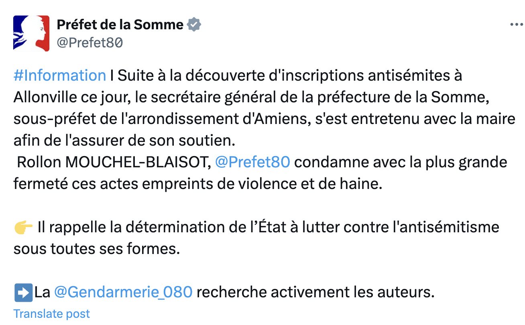The width and height of the screenshot is (525, 325).
Task: Click the text 'recherche activement les auteurs'
Action: [x=315, y=292]
